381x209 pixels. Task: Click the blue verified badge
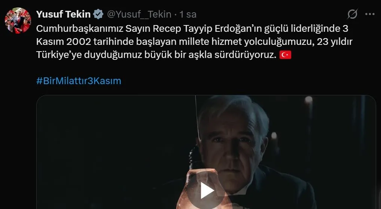pos(98,14)
